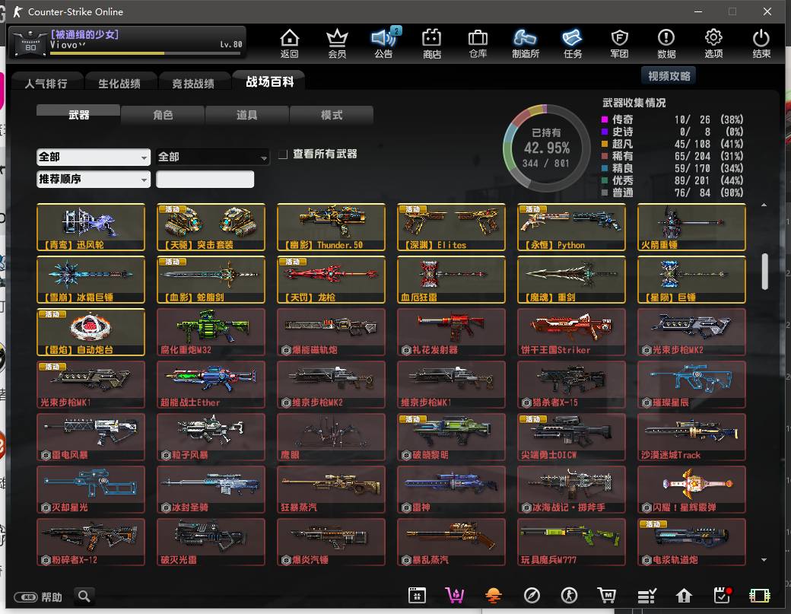
Task: Click the 结束 power exit icon
Action: 761,43
